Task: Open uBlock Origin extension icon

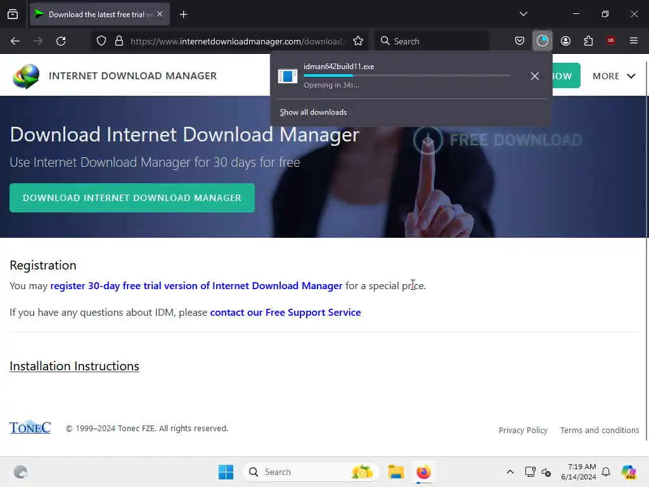Action: pyautogui.click(x=611, y=41)
